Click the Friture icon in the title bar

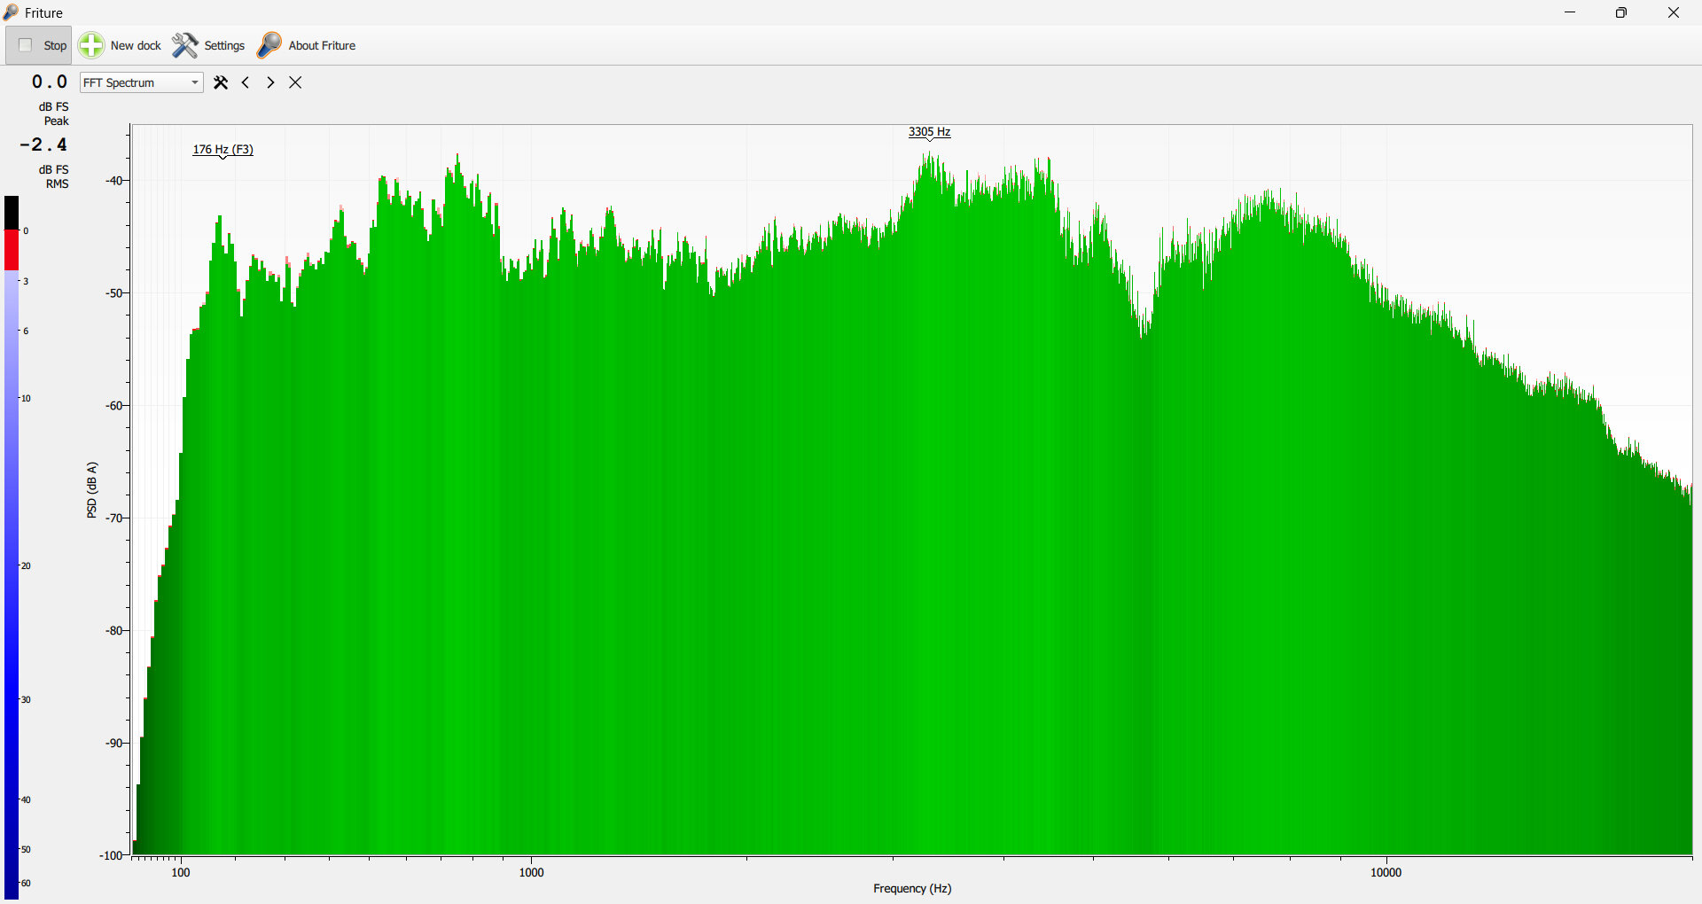pyautogui.click(x=11, y=12)
